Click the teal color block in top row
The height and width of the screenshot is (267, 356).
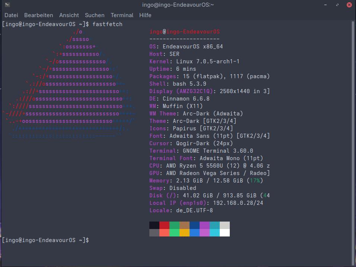pyautogui.click(x=214, y=225)
